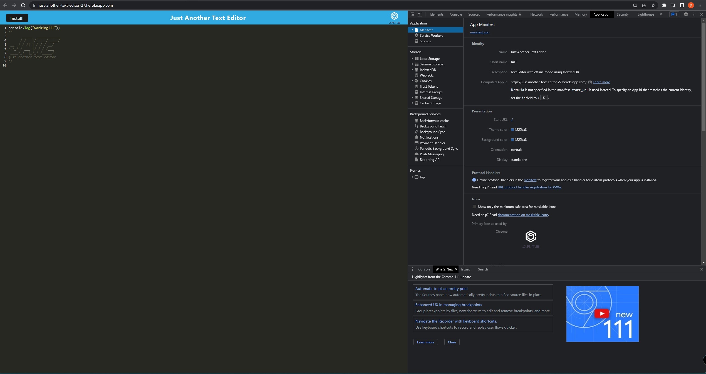Copy the suggested id with the copy icon
The image size is (706, 374).
point(544,98)
